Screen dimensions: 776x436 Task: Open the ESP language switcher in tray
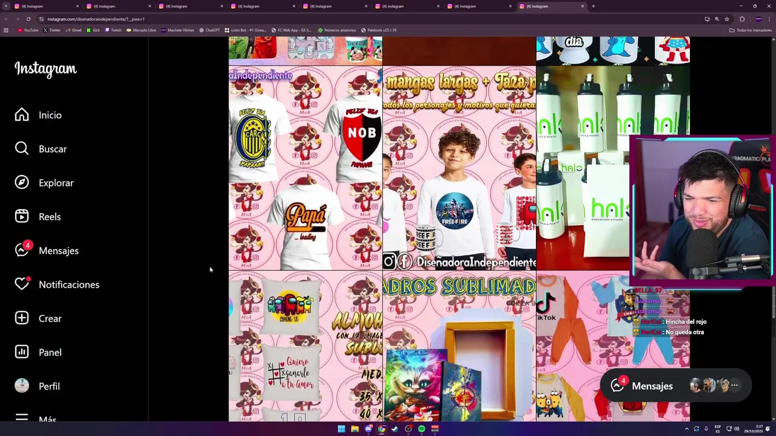click(x=718, y=429)
